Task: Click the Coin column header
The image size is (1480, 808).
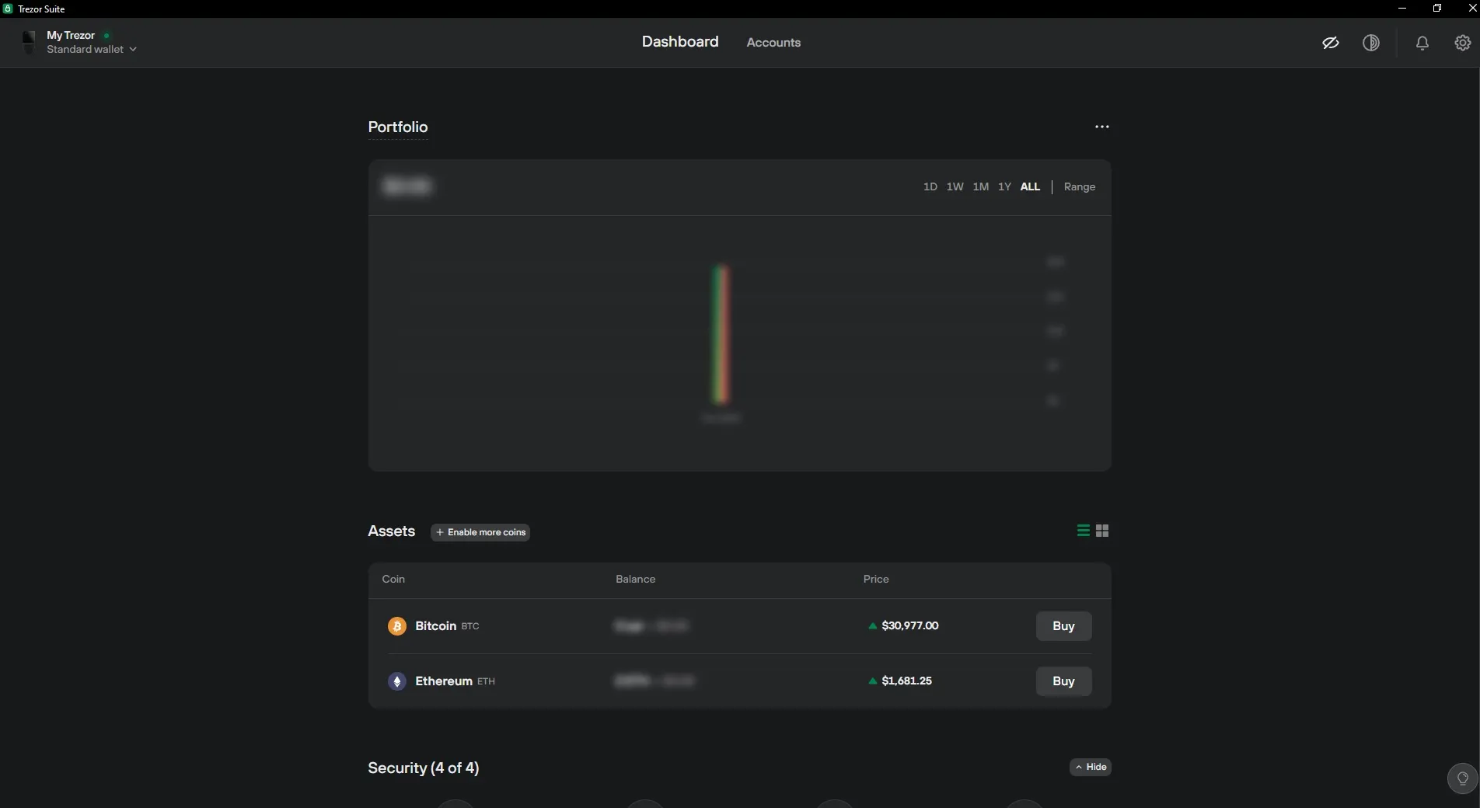Action: click(x=393, y=579)
